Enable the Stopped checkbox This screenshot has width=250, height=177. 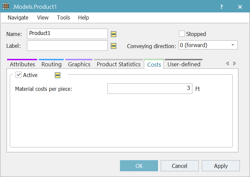pos(182,34)
